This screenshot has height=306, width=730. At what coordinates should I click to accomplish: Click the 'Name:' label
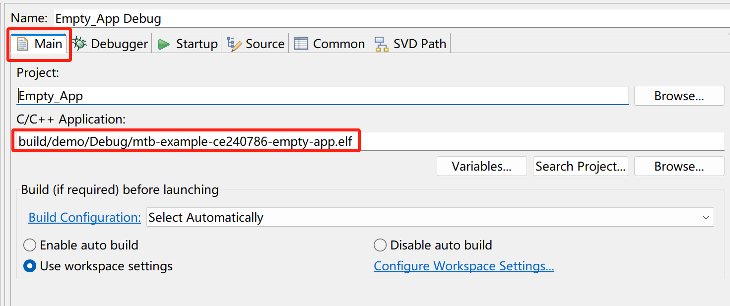tap(29, 18)
